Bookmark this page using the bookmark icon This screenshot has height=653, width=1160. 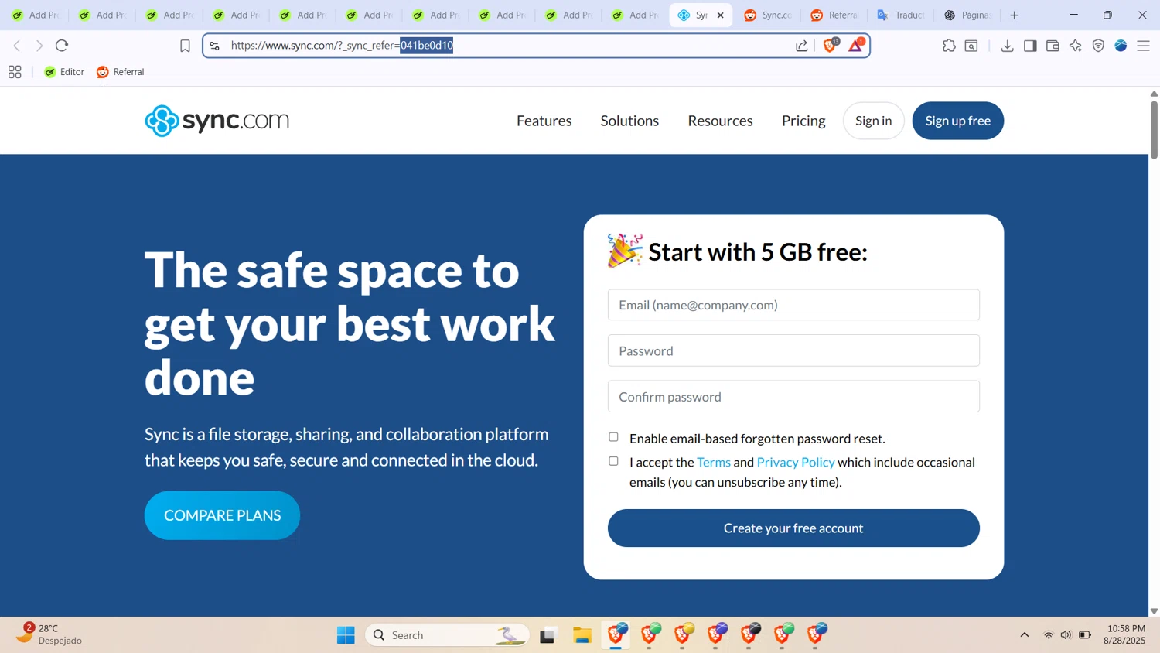185,46
